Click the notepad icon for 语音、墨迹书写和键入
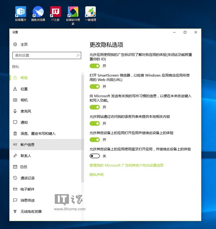This screenshot has height=229, width=216. pos(15,133)
